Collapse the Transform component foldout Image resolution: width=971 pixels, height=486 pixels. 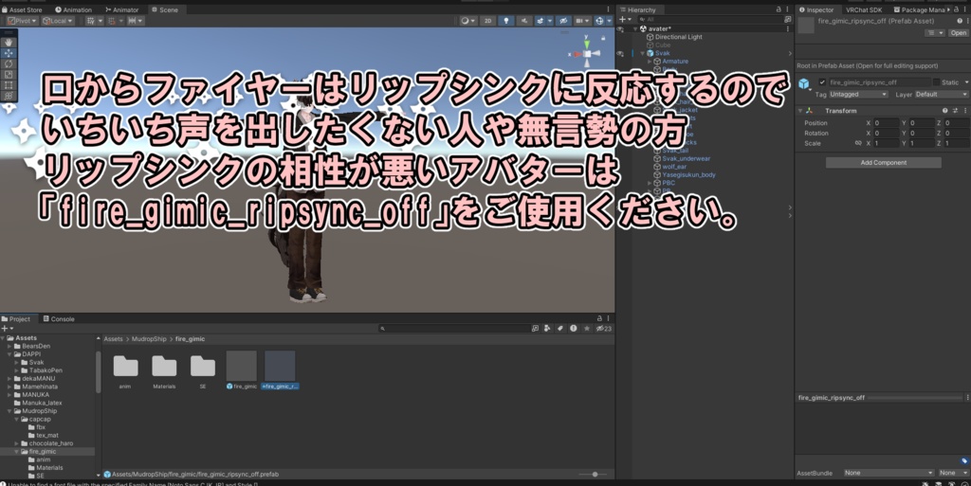pos(799,111)
